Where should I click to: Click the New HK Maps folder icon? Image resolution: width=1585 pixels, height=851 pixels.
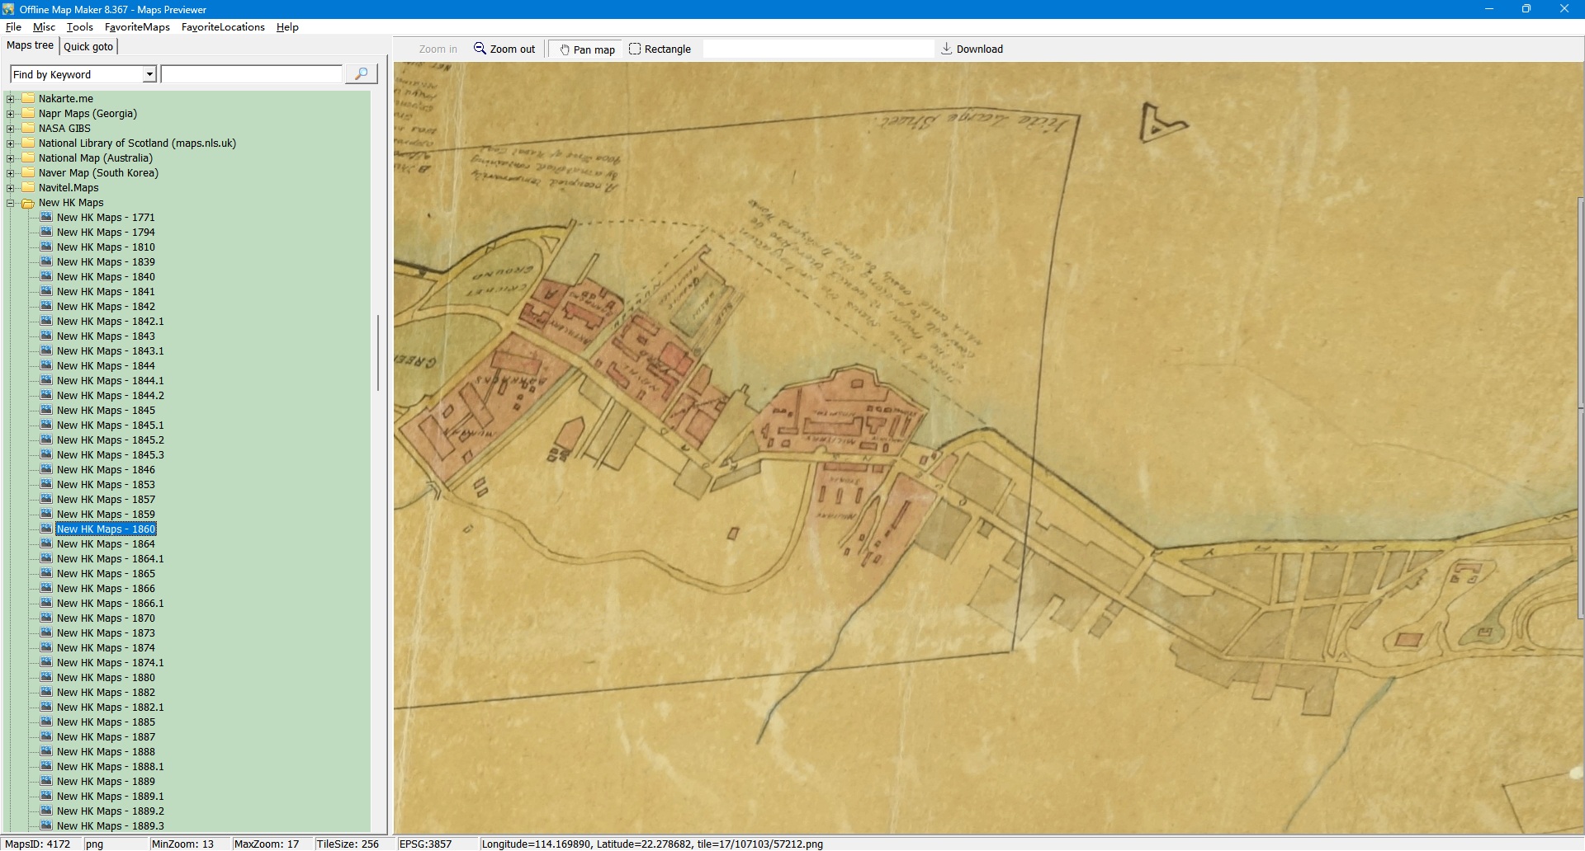tap(28, 203)
